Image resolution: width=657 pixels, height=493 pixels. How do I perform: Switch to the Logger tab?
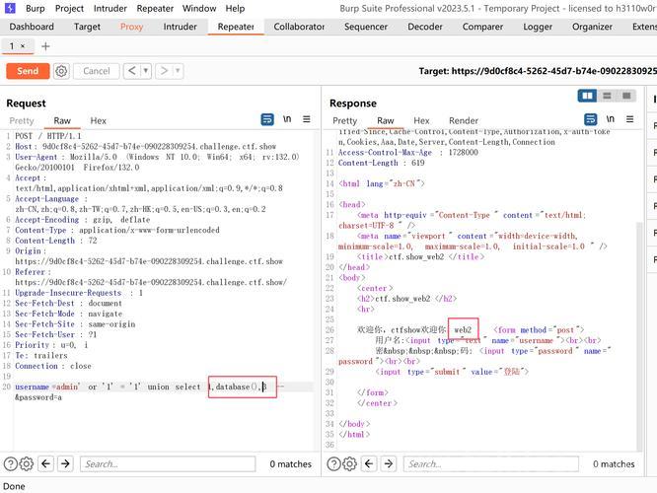pyautogui.click(x=538, y=27)
